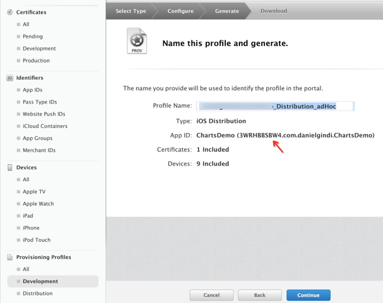Screen dimensions: 383x303
Task: Go to Select Type step
Action: (130, 11)
